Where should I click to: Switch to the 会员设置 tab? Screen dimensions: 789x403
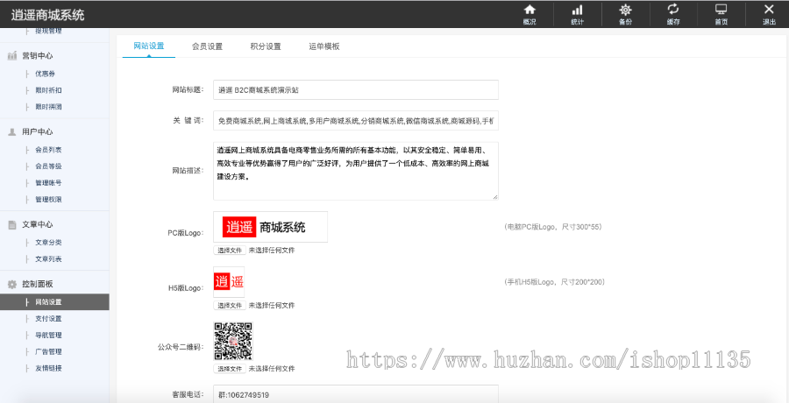207,46
